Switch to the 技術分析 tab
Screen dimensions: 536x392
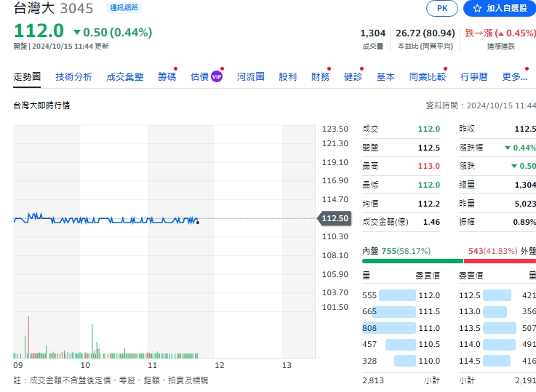[74, 76]
